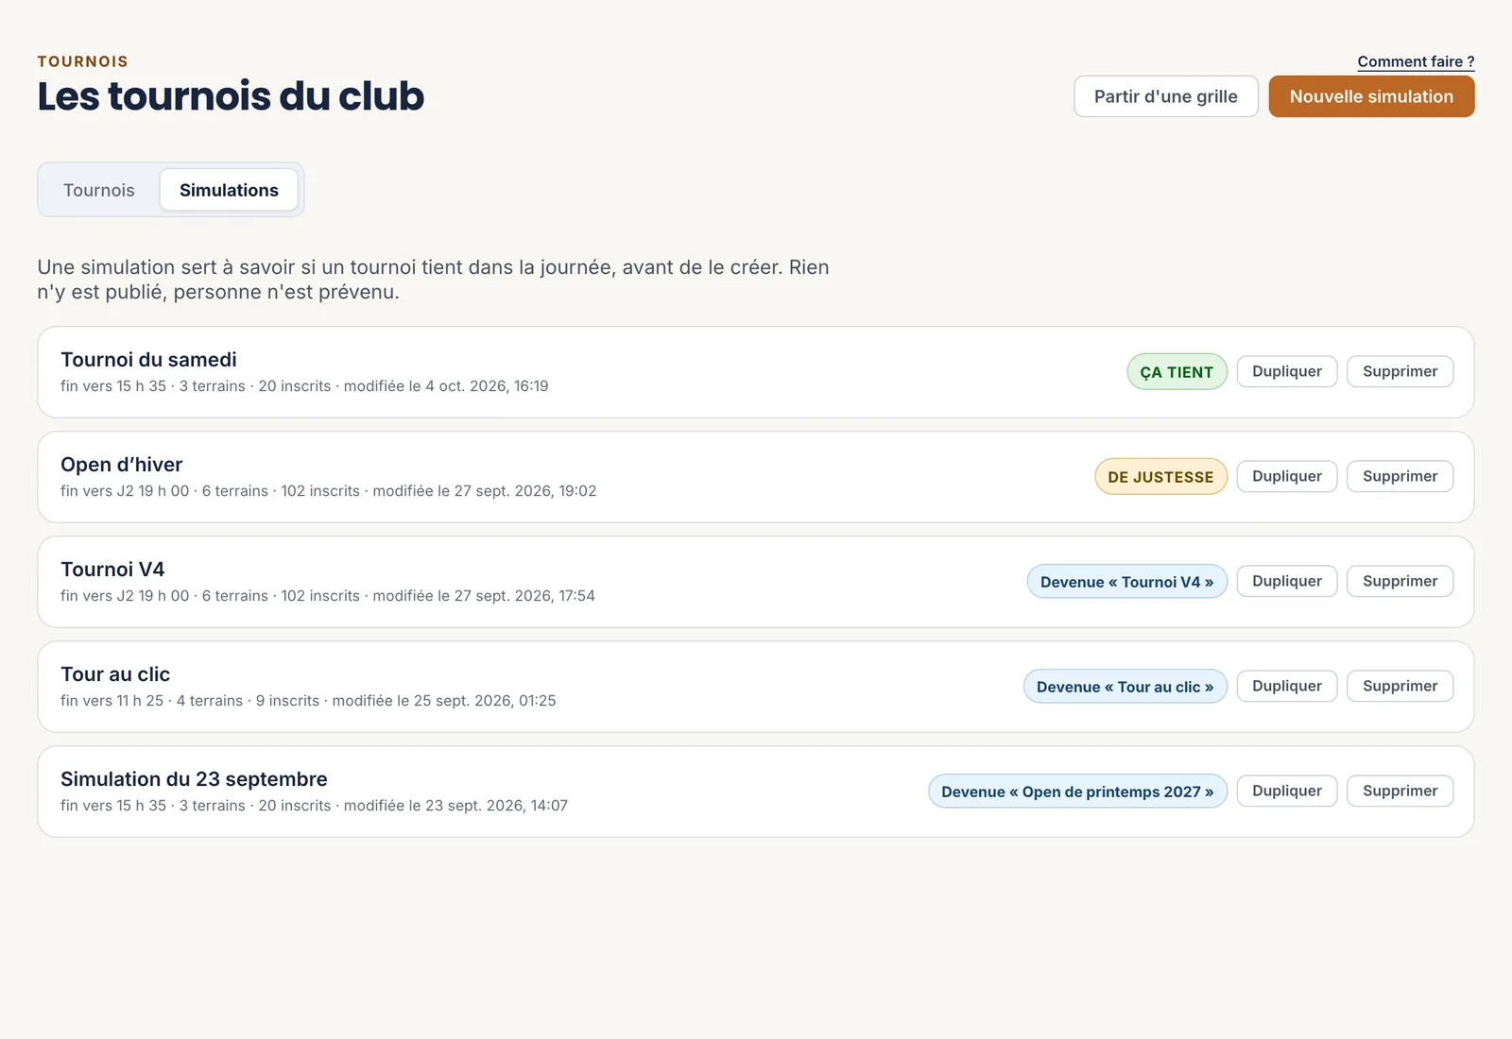
Task: Duplicate the Simulation du 23 septembre
Action: pyautogui.click(x=1287, y=791)
